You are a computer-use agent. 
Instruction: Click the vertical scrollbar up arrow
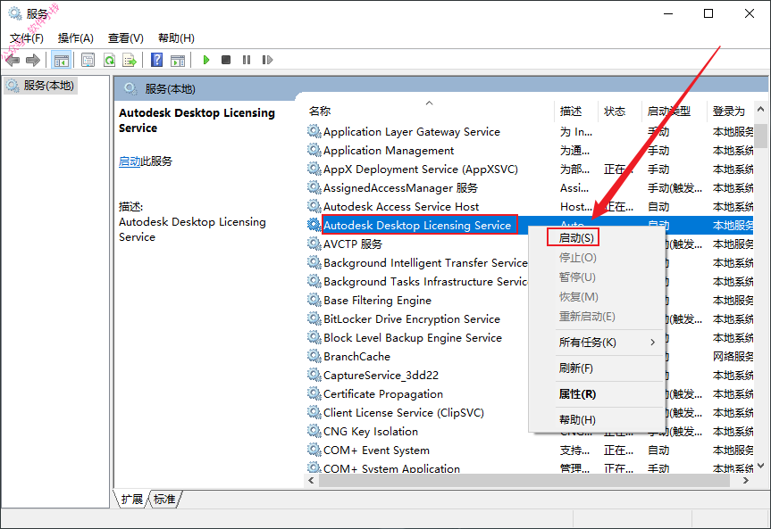(760, 109)
